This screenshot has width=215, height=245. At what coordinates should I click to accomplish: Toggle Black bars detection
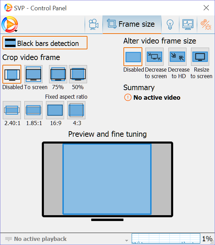click(45, 43)
